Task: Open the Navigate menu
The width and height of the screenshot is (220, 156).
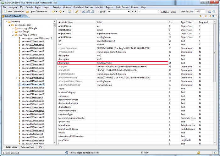Action: pos(13,7)
